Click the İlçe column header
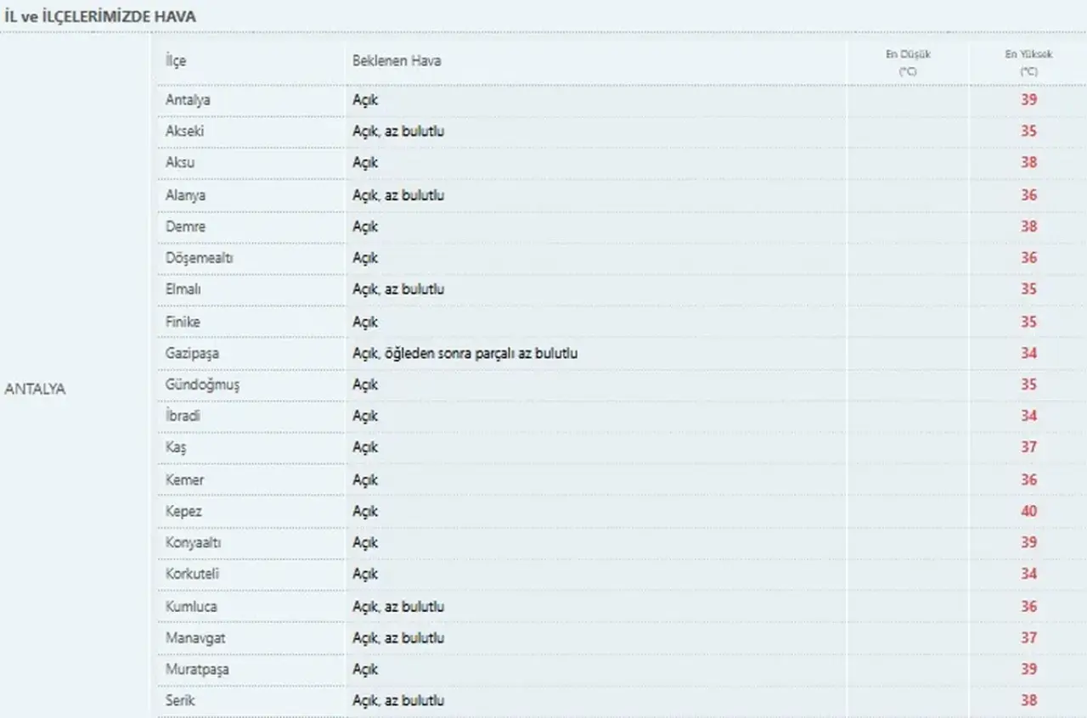The height and width of the screenshot is (718, 1087). coord(176,61)
